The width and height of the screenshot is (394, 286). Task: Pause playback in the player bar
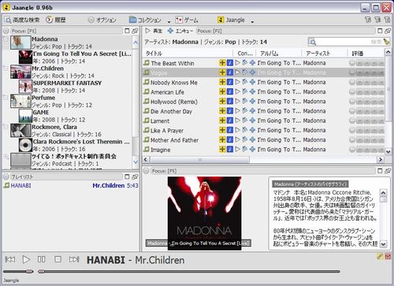coord(41,259)
